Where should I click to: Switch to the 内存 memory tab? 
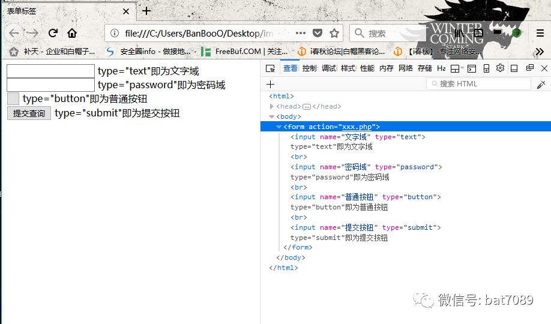pyautogui.click(x=386, y=68)
